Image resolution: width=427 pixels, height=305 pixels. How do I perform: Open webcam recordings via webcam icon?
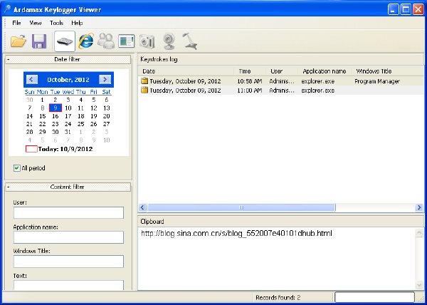coord(169,41)
